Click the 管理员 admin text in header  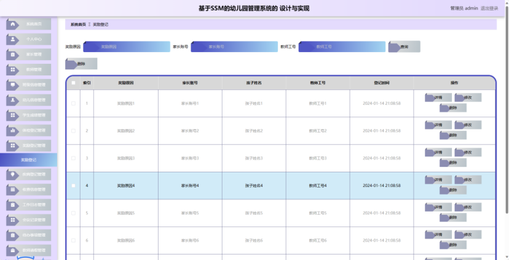464,9
